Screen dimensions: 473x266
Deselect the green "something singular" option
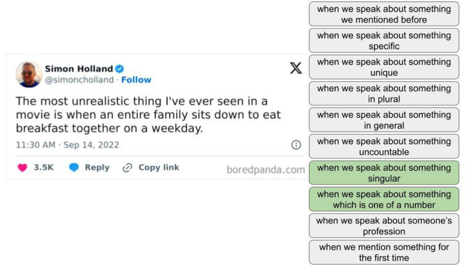tap(384, 173)
